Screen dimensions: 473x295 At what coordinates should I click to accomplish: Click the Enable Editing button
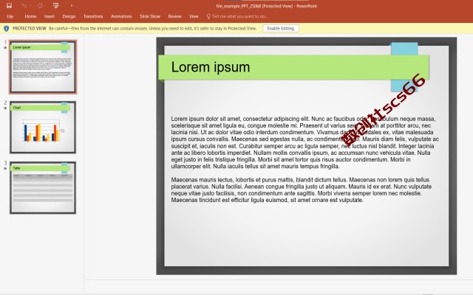[281, 28]
